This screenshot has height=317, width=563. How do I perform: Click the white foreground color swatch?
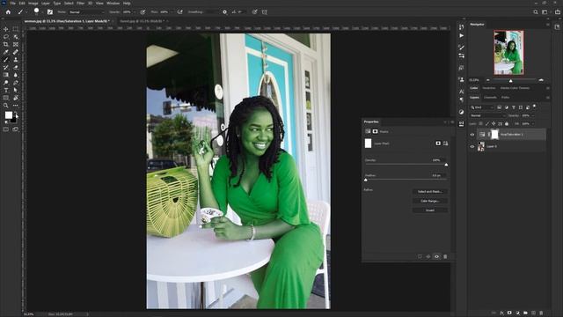pyautogui.click(x=8, y=115)
